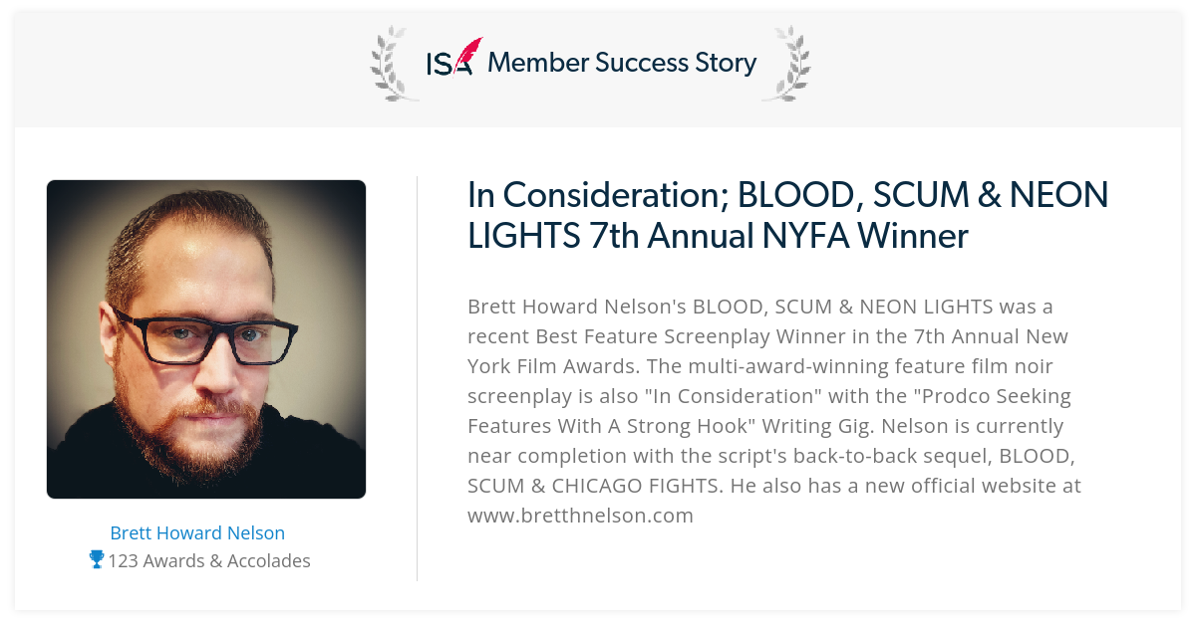Viewport: 1196px width, 627px height.
Task: Click the Member Success Story heading
Action: click(622, 63)
